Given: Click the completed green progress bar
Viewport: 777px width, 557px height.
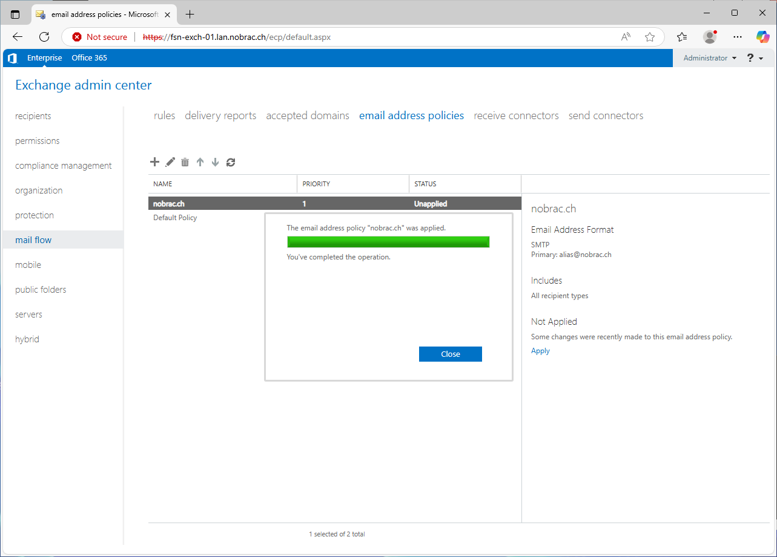Looking at the screenshot, I should click(388, 242).
